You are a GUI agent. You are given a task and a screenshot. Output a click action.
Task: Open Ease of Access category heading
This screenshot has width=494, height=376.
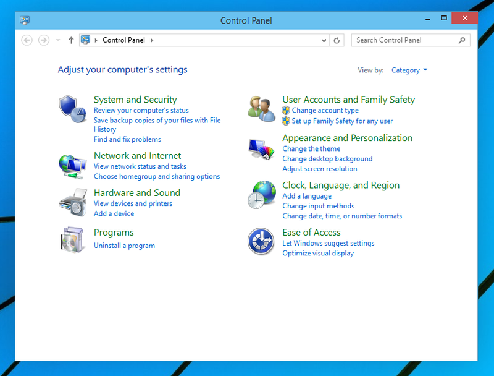[311, 233]
